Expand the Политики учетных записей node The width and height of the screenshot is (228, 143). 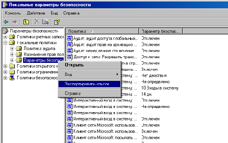click(x=5, y=37)
